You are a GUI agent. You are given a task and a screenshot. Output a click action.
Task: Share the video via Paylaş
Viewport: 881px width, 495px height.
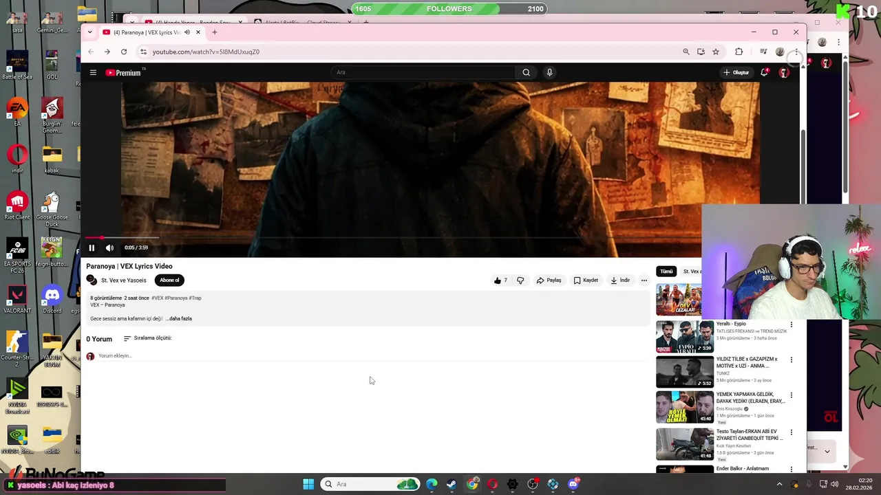click(x=549, y=280)
